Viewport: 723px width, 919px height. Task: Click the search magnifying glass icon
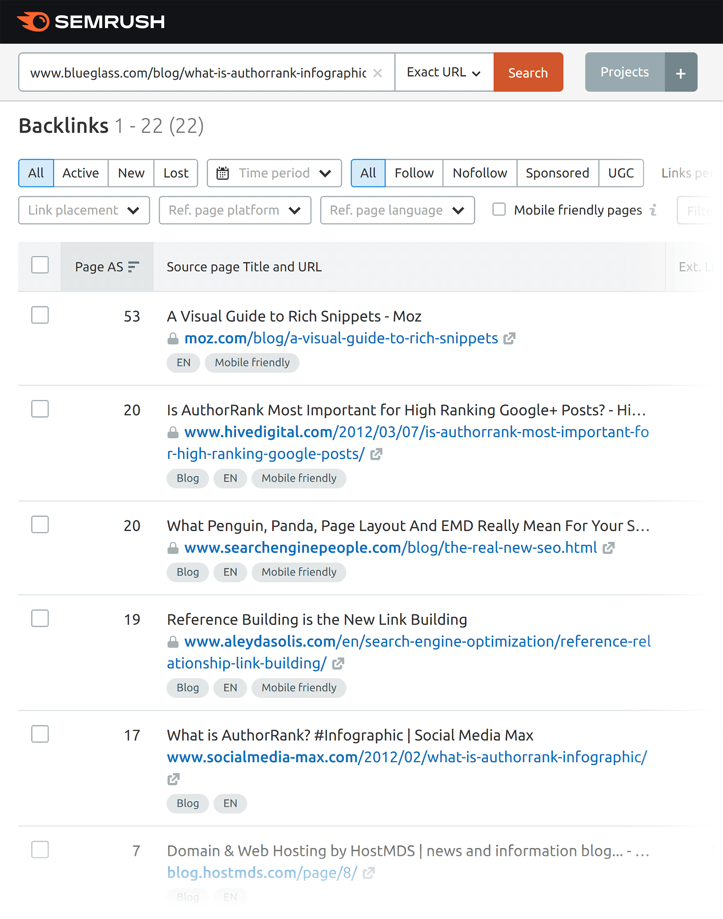pos(528,72)
